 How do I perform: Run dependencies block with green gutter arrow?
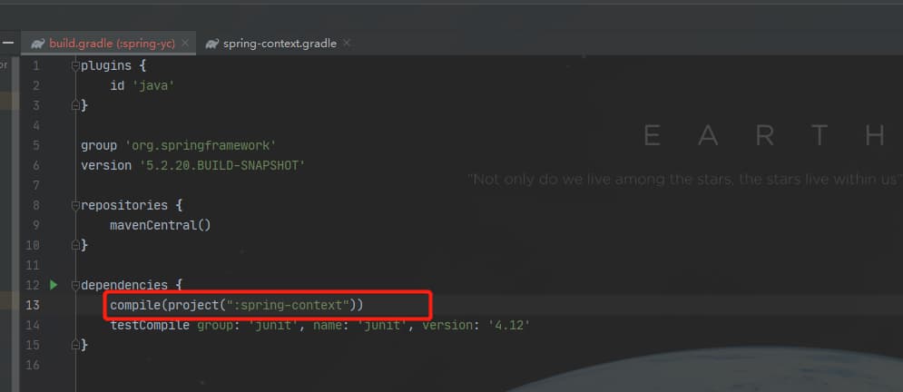(x=54, y=285)
